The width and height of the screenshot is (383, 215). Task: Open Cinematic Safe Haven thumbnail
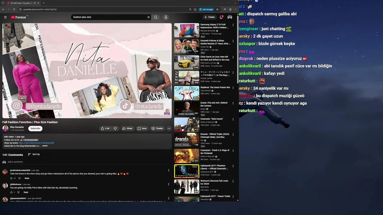pos(187,125)
